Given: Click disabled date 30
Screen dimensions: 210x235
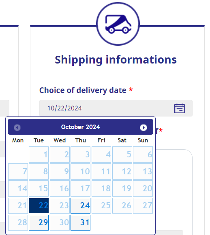Looking at the screenshot, I should [60, 222].
